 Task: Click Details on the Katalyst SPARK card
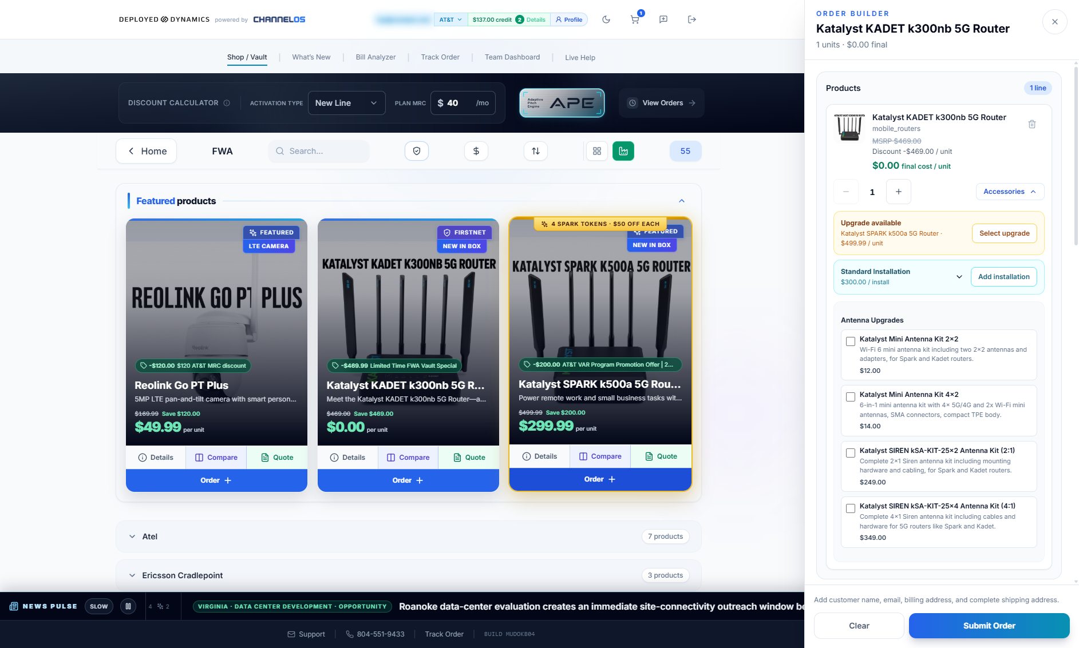540,456
